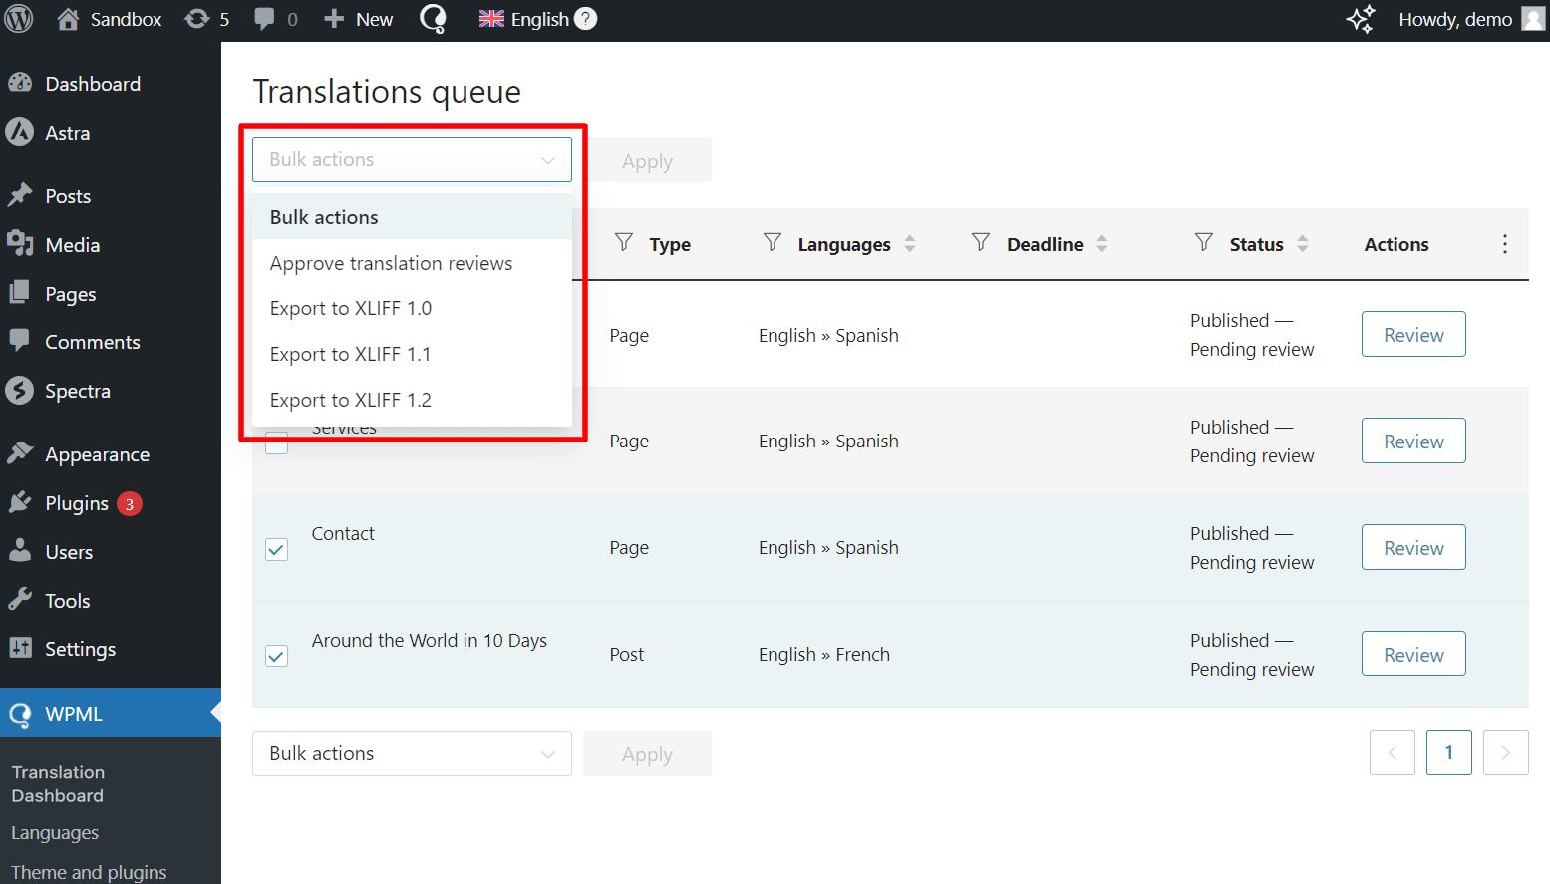Image resolution: width=1550 pixels, height=884 pixels.
Task: Click the help question mark icon
Action: (586, 19)
